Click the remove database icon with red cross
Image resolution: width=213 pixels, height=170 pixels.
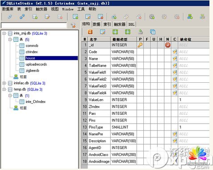[x=60, y=16]
